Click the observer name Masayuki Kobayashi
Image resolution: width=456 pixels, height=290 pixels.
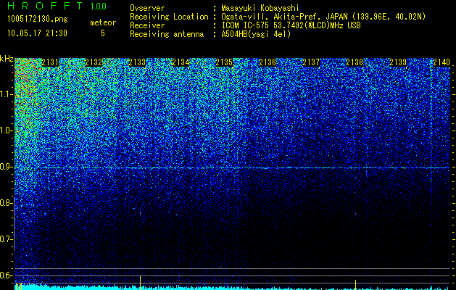tap(260, 8)
